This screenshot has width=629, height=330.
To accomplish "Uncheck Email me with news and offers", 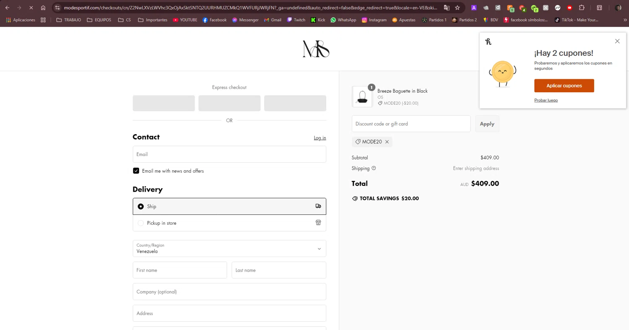I will tap(136, 171).
